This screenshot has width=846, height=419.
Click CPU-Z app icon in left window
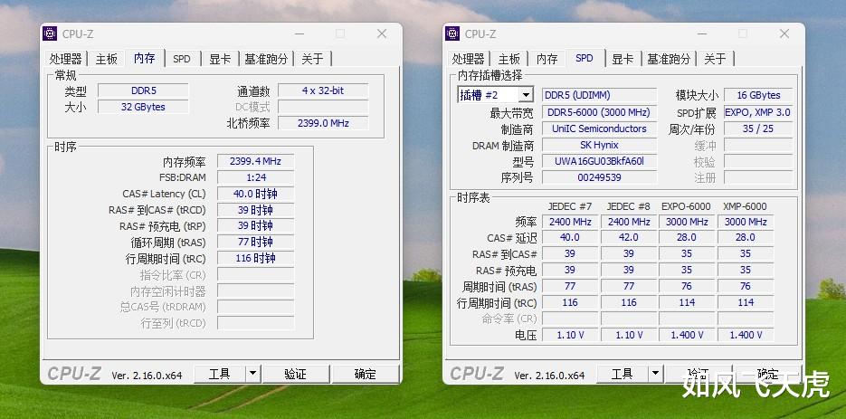(50, 33)
